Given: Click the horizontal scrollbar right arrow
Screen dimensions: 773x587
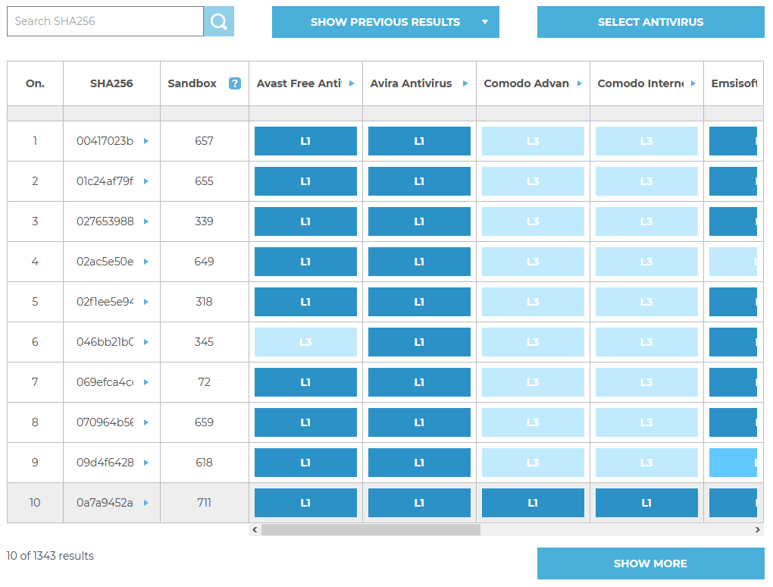Looking at the screenshot, I should (758, 530).
